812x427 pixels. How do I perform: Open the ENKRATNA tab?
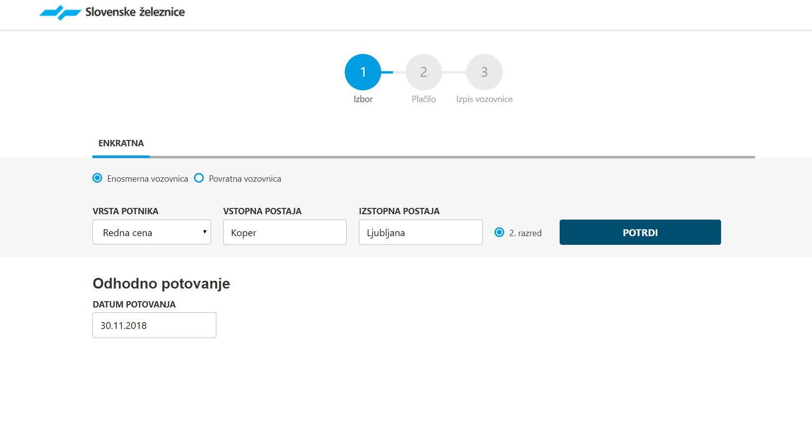tap(121, 143)
